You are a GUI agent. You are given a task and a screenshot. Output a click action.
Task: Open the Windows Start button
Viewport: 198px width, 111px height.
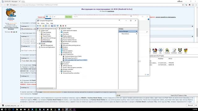point(2,109)
